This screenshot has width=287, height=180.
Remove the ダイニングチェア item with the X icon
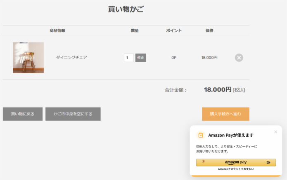point(239,58)
